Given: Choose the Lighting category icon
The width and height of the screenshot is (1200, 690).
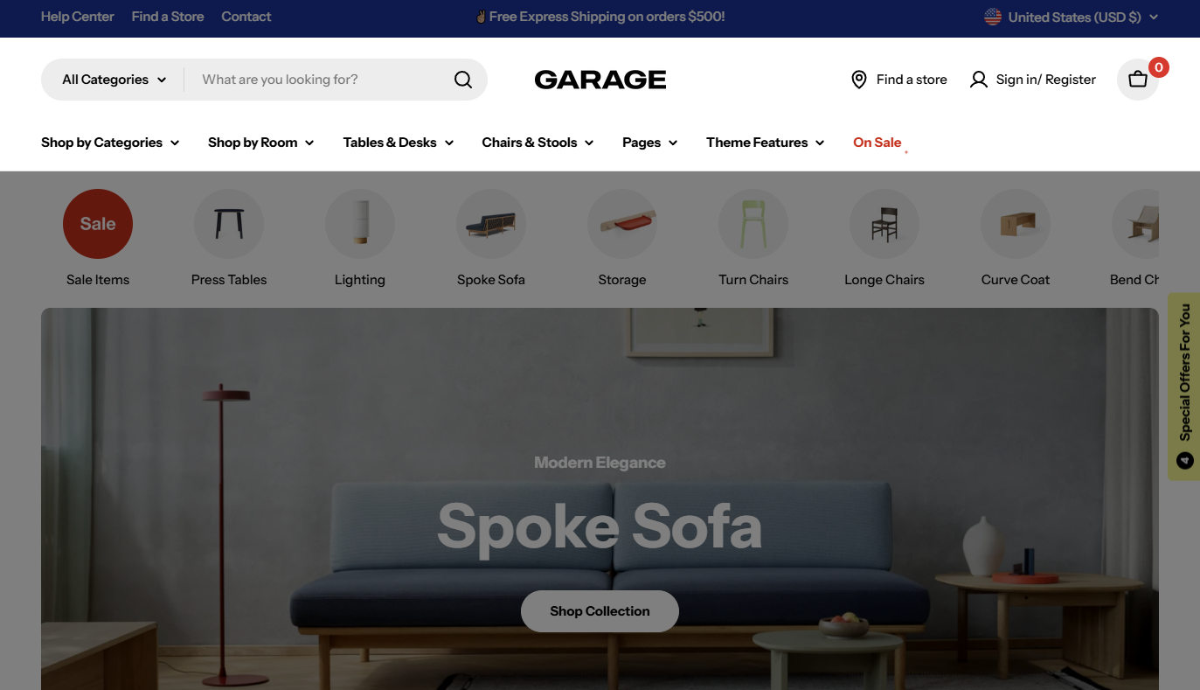Looking at the screenshot, I should click(360, 224).
